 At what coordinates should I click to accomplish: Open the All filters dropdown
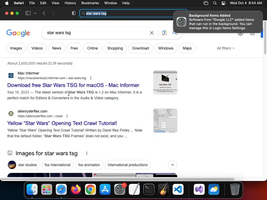[x=226, y=48]
